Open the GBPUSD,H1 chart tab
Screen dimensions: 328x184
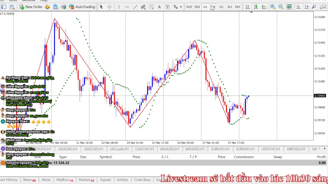pos(296,149)
